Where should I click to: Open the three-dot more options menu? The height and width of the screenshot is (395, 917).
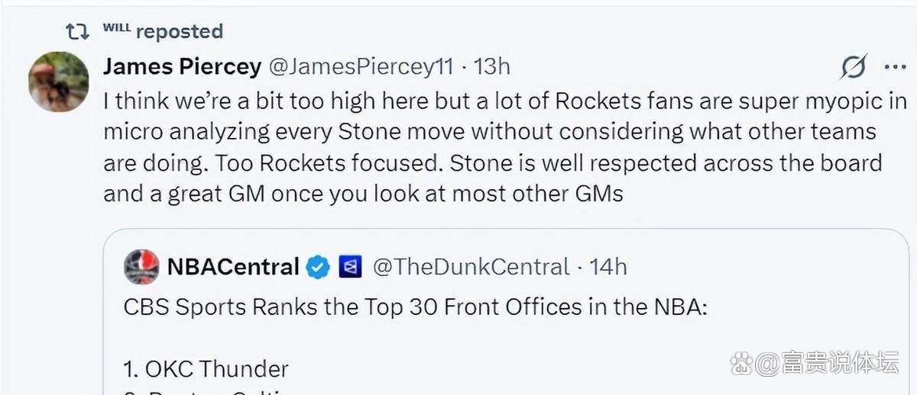(x=894, y=67)
